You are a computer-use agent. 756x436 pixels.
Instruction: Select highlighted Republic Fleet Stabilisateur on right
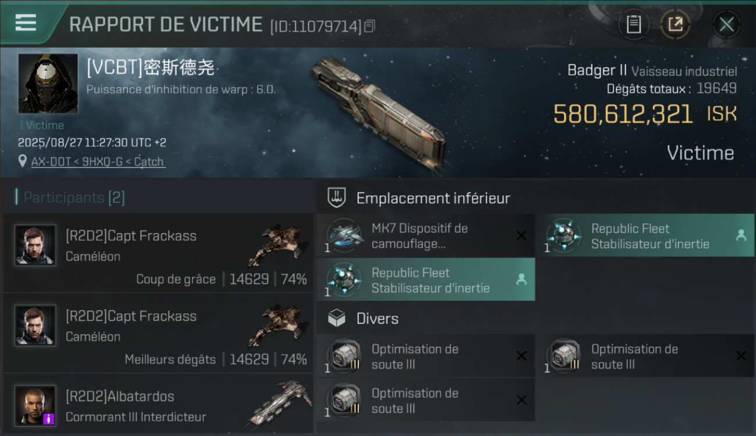645,235
